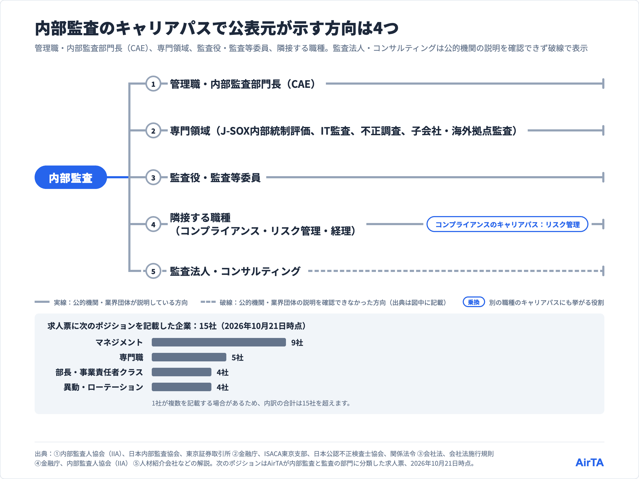The height and width of the screenshot is (479, 639).
Task: Select 監査法人・コンサルティング branch label
Action: click(235, 271)
